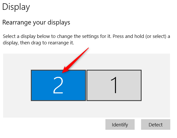Click the Display page heading
Screen dimensions: 177x138
pyautogui.click(x=16, y=7)
